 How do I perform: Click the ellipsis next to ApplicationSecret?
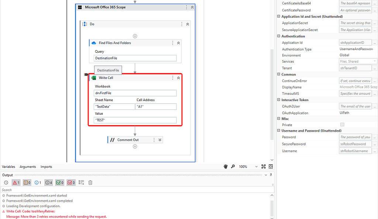375,22
